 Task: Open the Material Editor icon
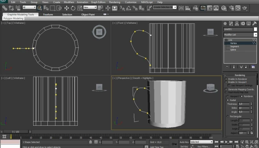224,8
